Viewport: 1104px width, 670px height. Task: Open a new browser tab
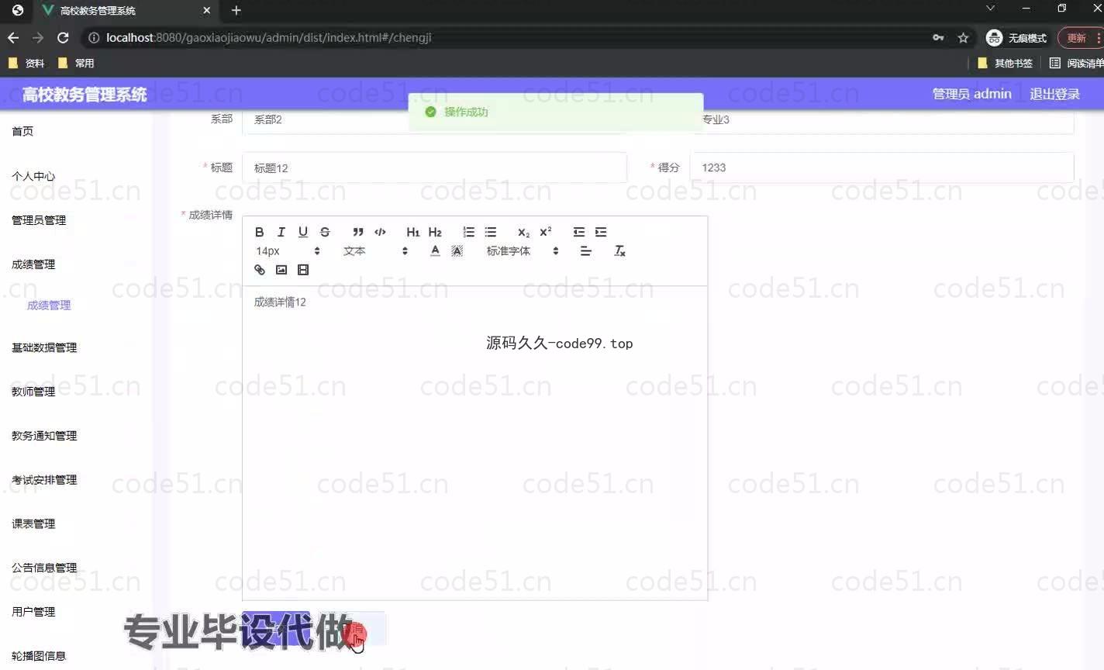(236, 10)
